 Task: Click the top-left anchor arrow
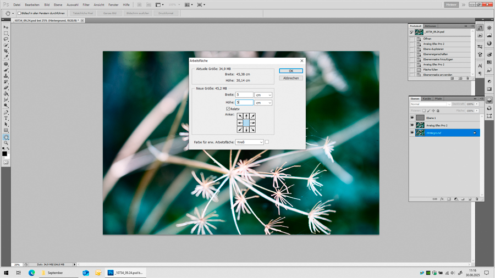pos(240,116)
